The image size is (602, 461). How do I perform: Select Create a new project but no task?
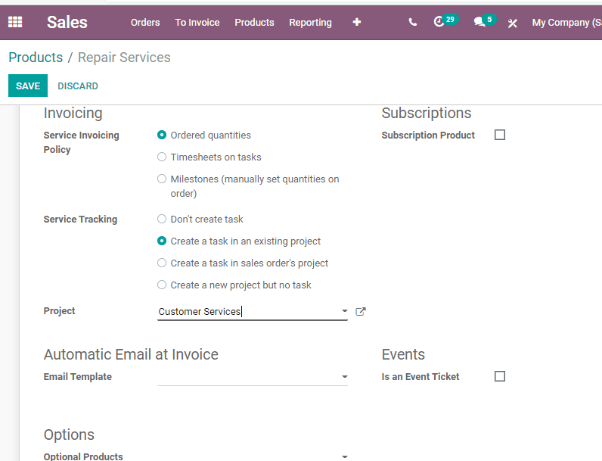point(162,285)
